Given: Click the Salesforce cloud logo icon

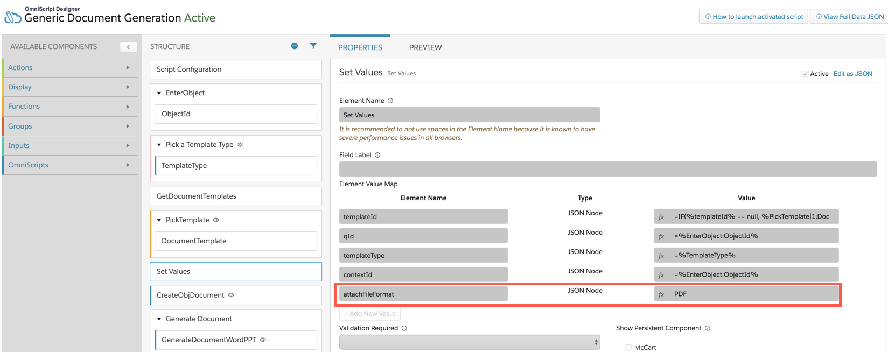Looking at the screenshot, I should (13, 17).
